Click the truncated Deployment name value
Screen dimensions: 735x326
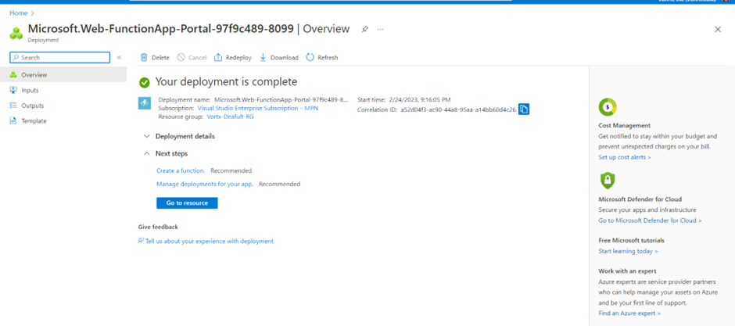pyautogui.click(x=281, y=99)
